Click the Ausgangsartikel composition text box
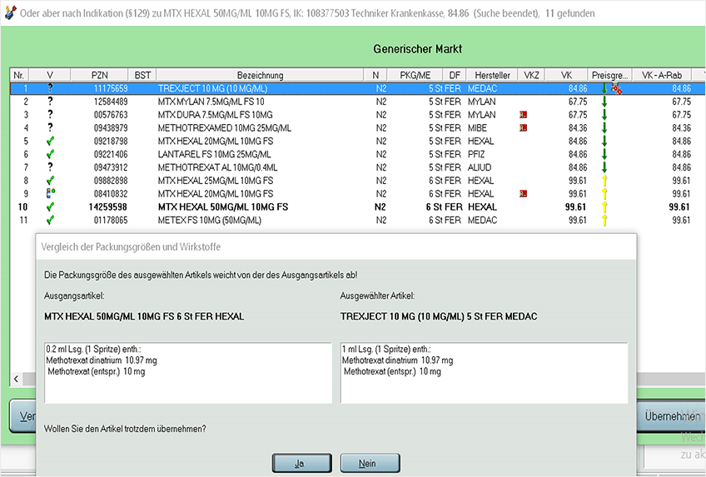 pos(188,373)
